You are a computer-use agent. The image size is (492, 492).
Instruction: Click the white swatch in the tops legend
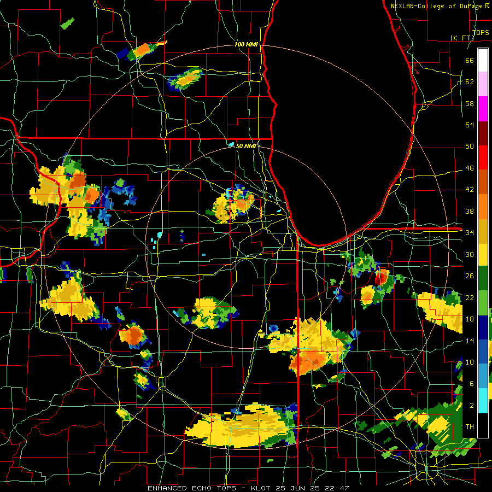coord(483,60)
